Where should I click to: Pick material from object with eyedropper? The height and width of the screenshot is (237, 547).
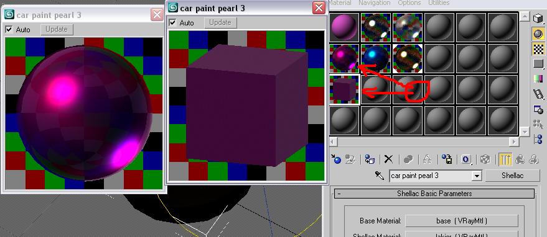tap(380, 176)
